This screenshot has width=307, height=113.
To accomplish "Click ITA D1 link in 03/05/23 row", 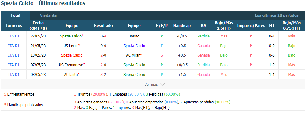I will click(x=14, y=75).
